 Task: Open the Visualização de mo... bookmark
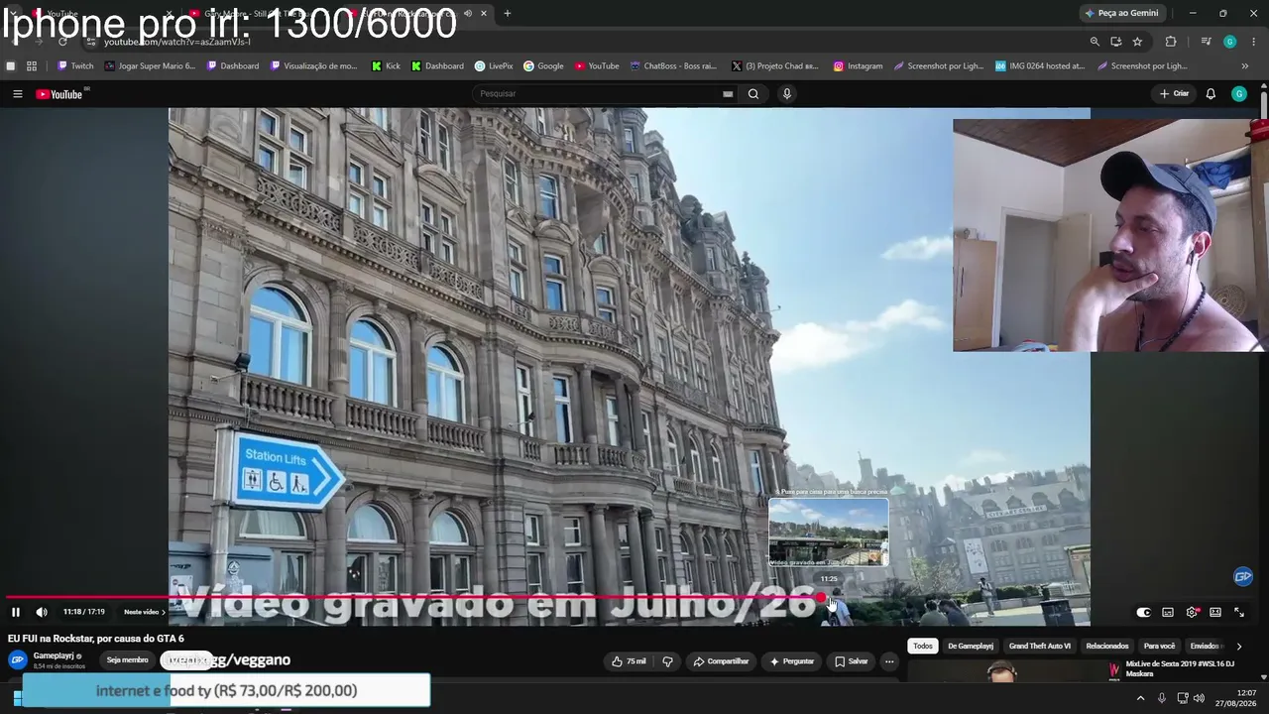pyautogui.click(x=313, y=66)
